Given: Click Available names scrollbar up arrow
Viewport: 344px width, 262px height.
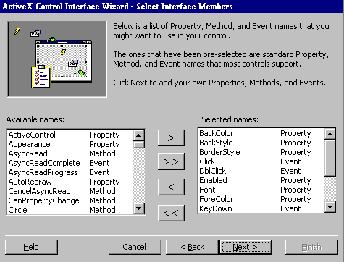Looking at the screenshot, I should (139, 135).
